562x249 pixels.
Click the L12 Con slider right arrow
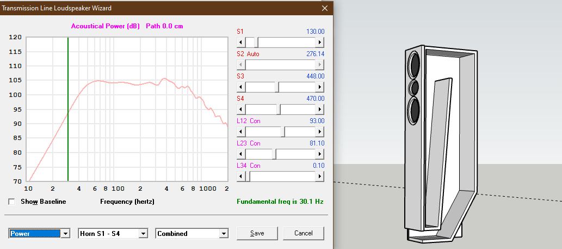[320, 132]
